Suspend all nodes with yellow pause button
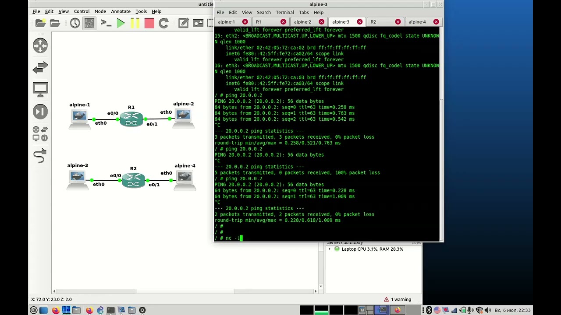 135,23
